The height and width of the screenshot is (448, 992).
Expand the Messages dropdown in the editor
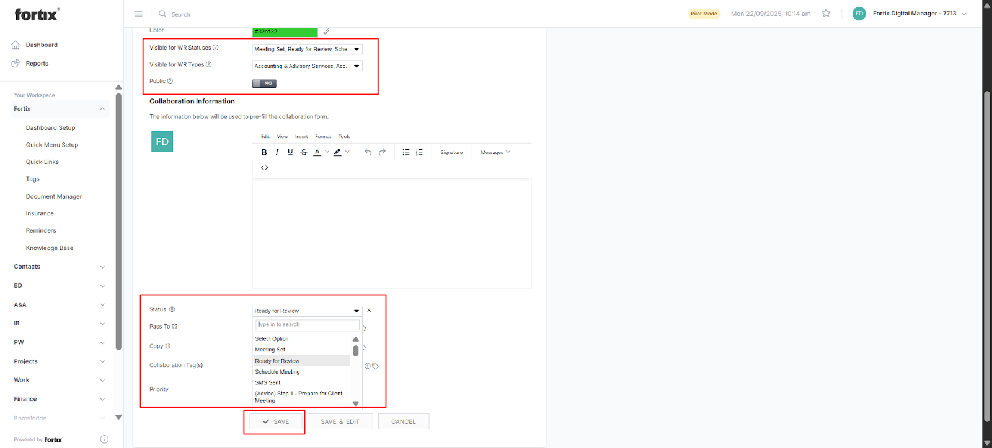(495, 152)
